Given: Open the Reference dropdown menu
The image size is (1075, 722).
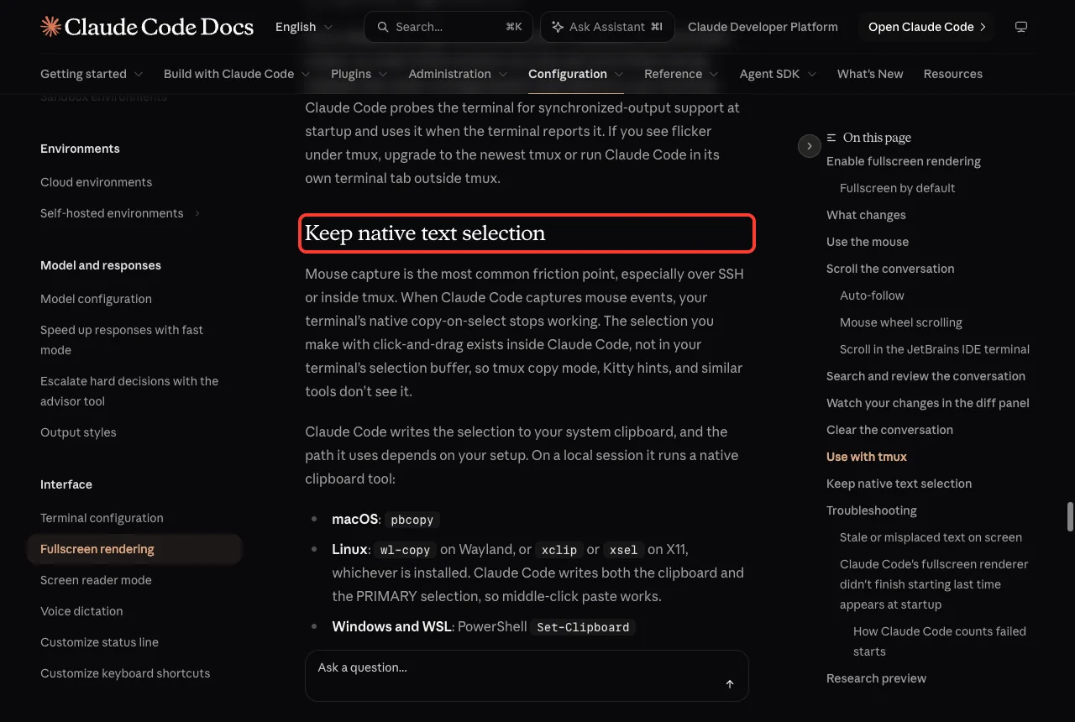Looking at the screenshot, I should tap(681, 74).
